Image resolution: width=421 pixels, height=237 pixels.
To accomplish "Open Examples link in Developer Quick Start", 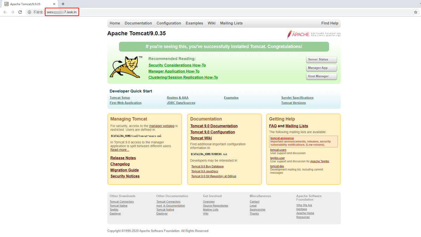I will click(x=231, y=98).
